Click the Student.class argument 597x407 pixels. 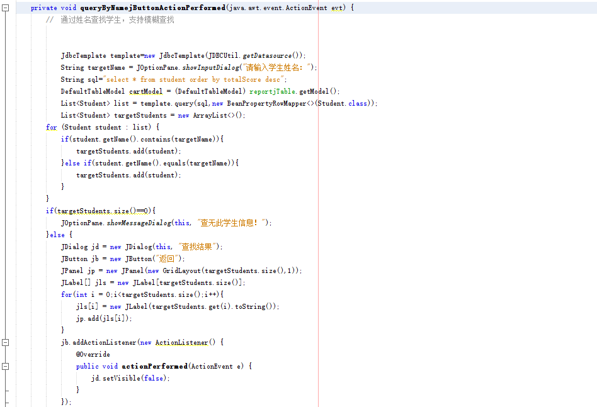click(343, 103)
